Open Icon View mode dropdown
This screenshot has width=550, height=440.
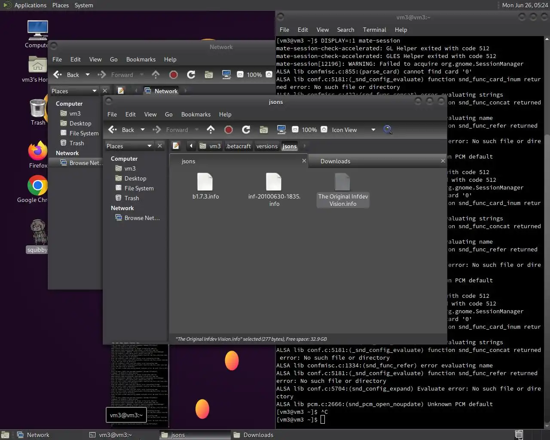coord(354,130)
